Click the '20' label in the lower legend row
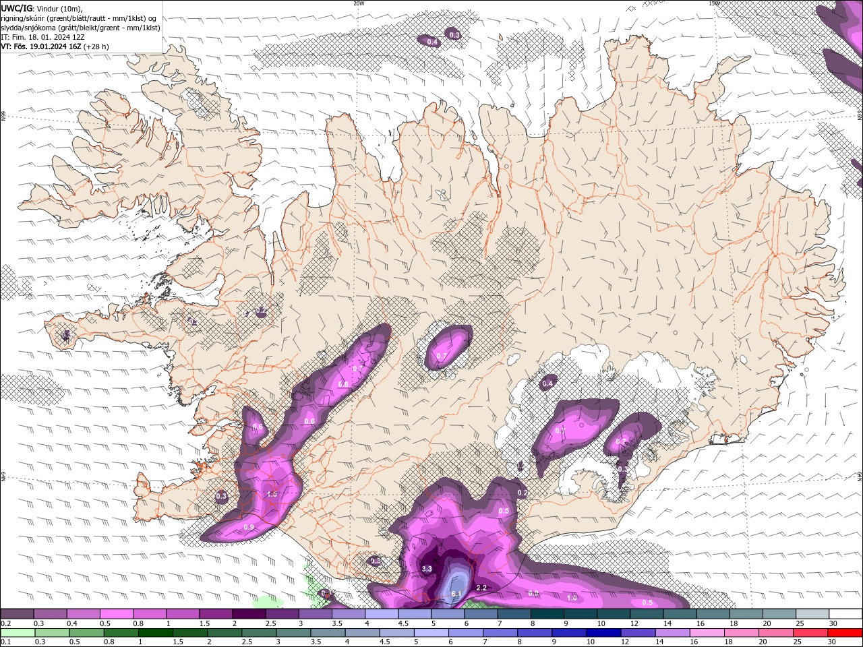The image size is (863, 647). click(x=763, y=642)
